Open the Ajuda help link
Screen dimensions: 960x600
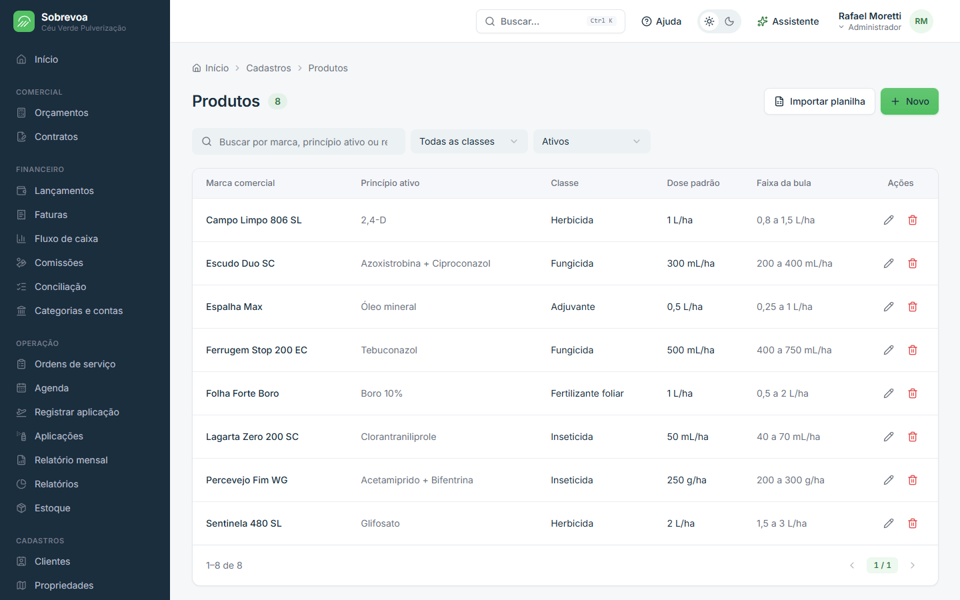(661, 21)
